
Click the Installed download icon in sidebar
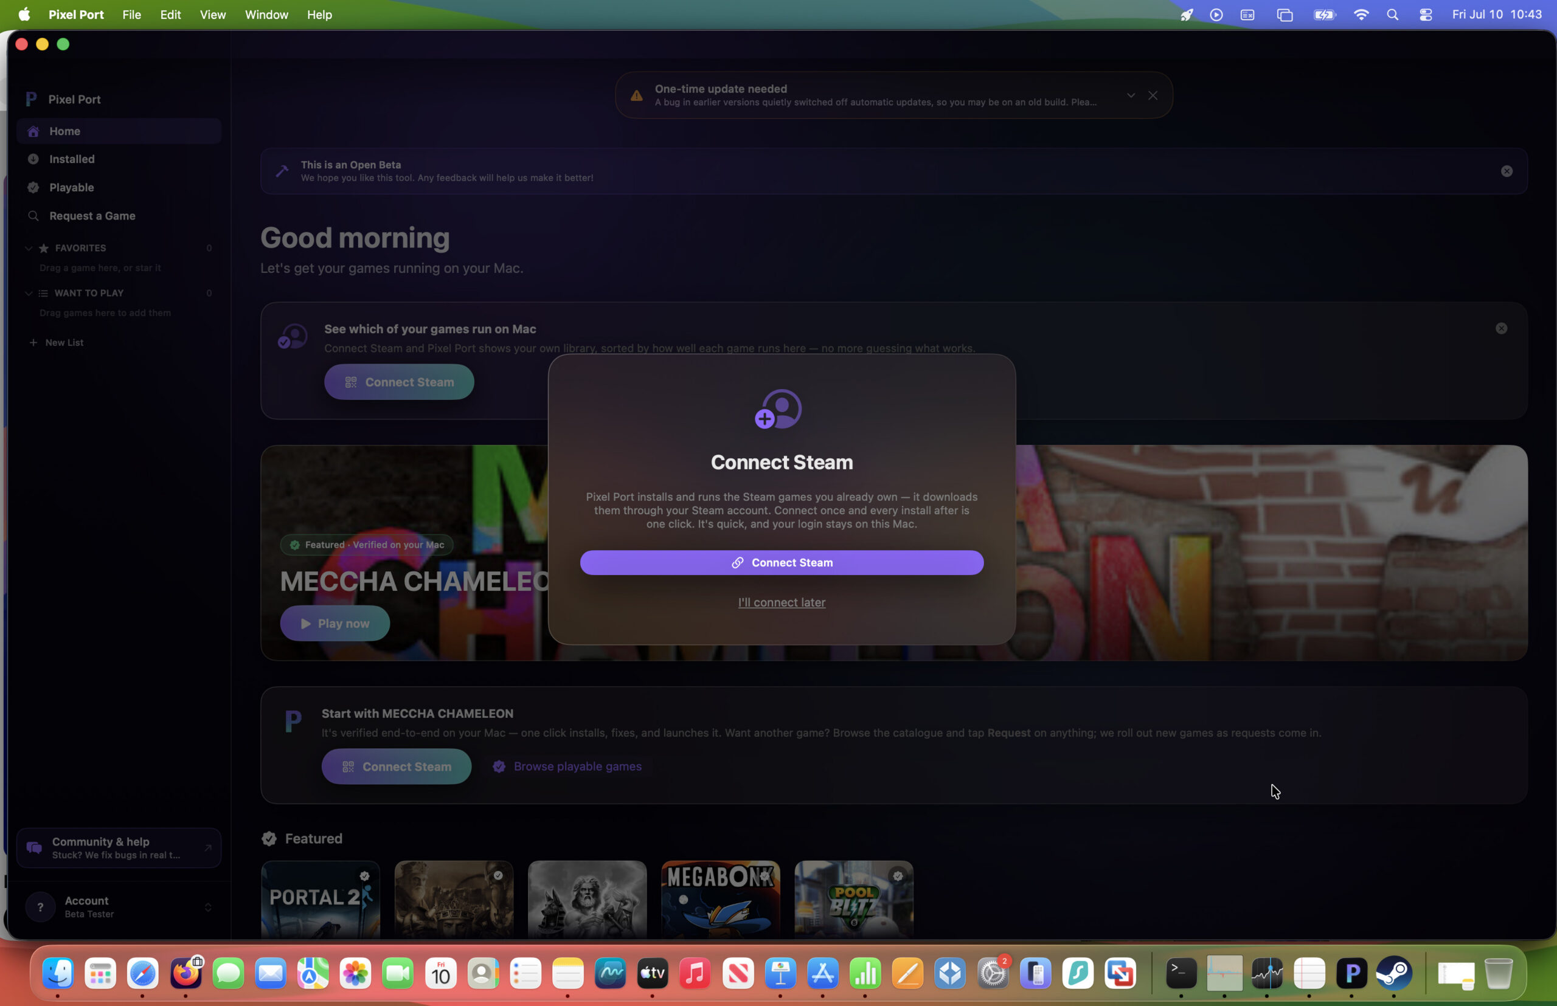(33, 159)
